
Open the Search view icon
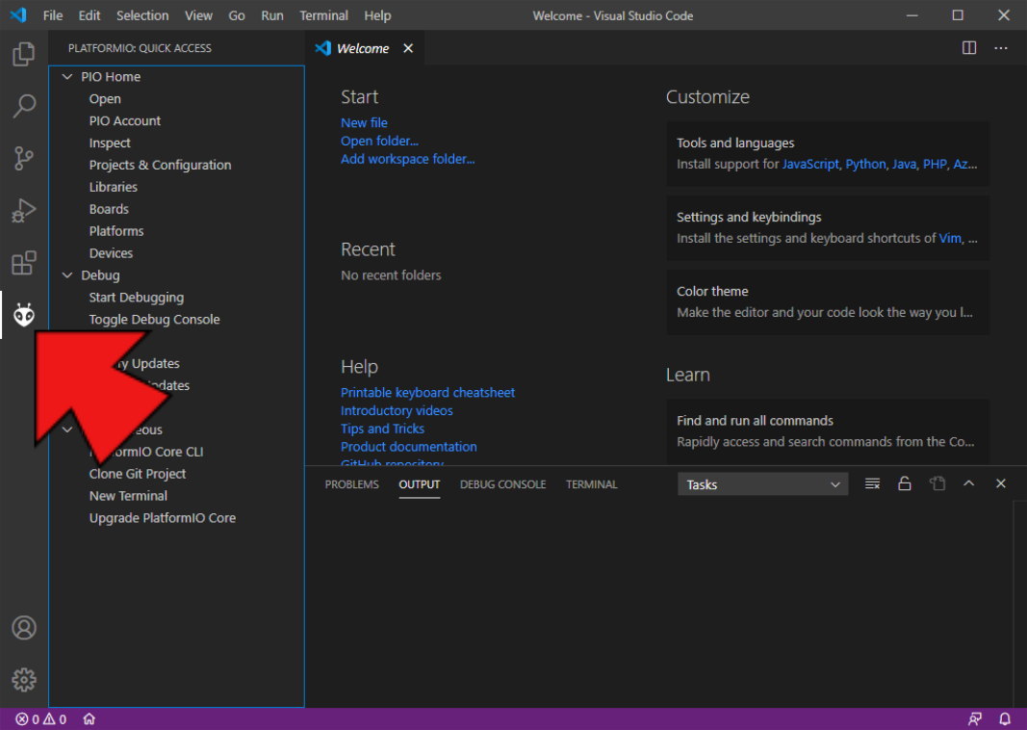tap(24, 106)
